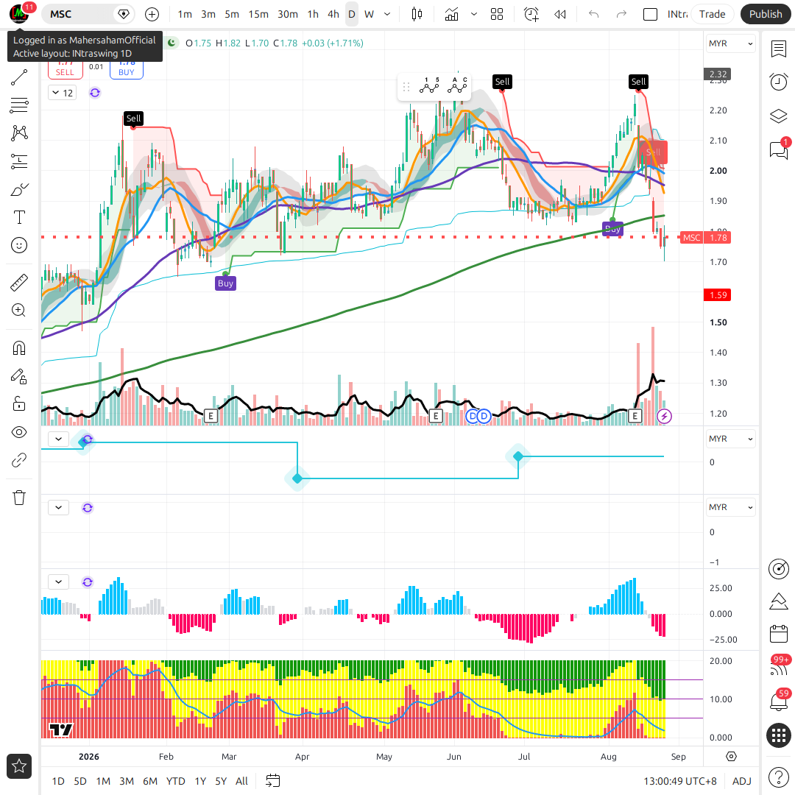Expand more timeframes chevron after W

(387, 14)
